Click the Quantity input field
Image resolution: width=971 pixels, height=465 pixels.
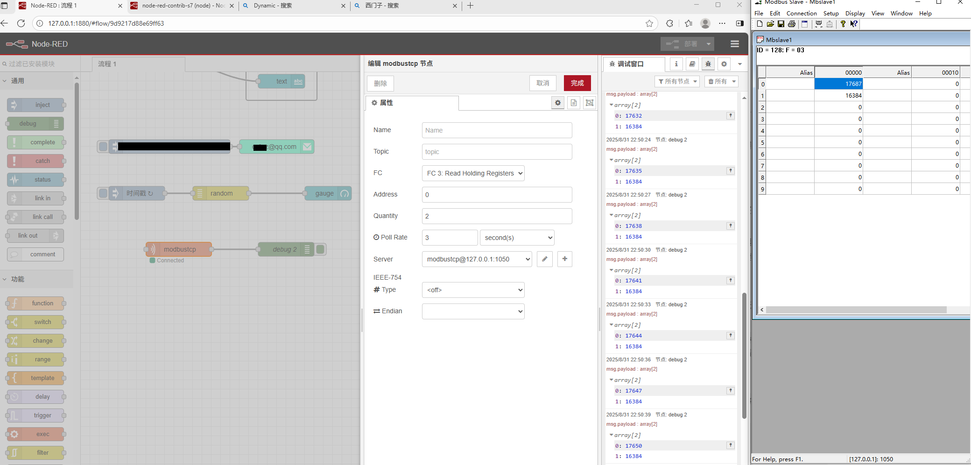click(x=497, y=216)
